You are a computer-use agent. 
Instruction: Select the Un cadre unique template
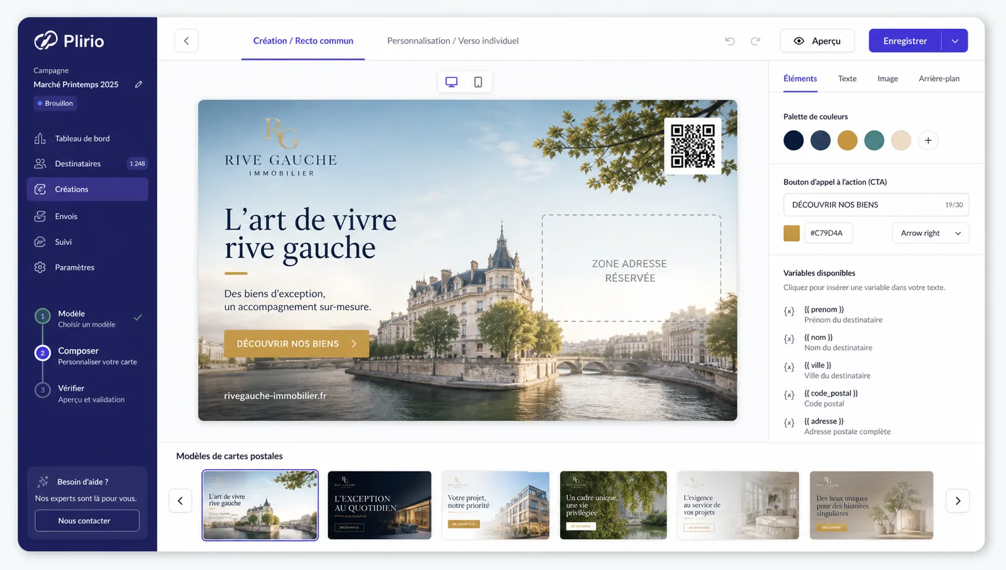tap(614, 505)
